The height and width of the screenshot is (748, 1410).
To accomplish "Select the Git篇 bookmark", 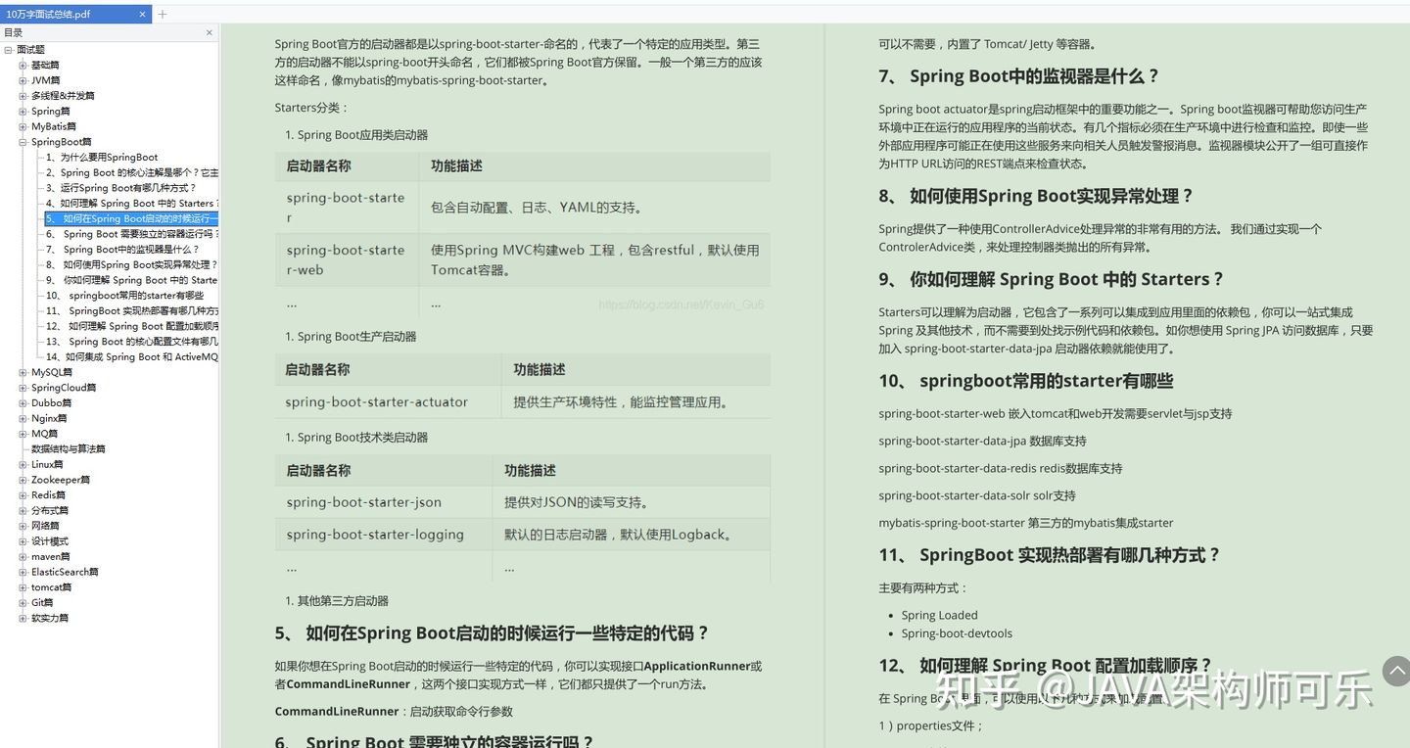I will click(42, 602).
